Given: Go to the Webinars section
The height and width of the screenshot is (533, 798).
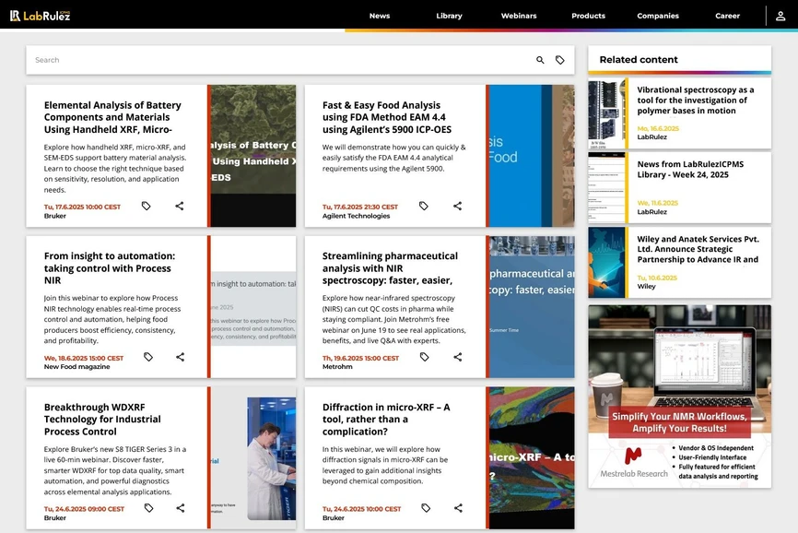Looking at the screenshot, I should [519, 16].
